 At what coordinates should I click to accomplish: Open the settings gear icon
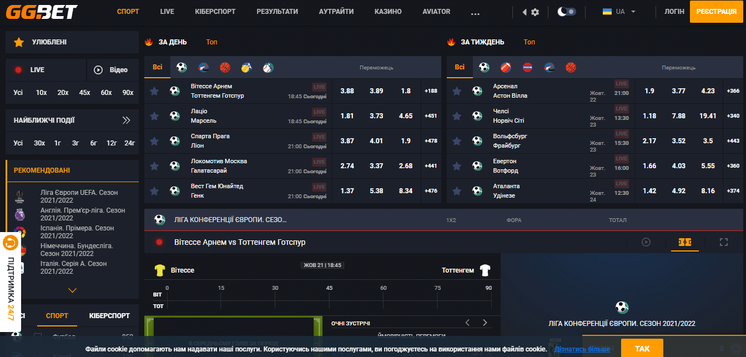(x=535, y=12)
